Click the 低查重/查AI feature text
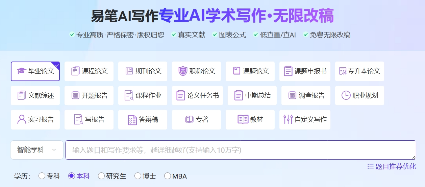This screenshot has width=425, height=187. [x=278, y=35]
